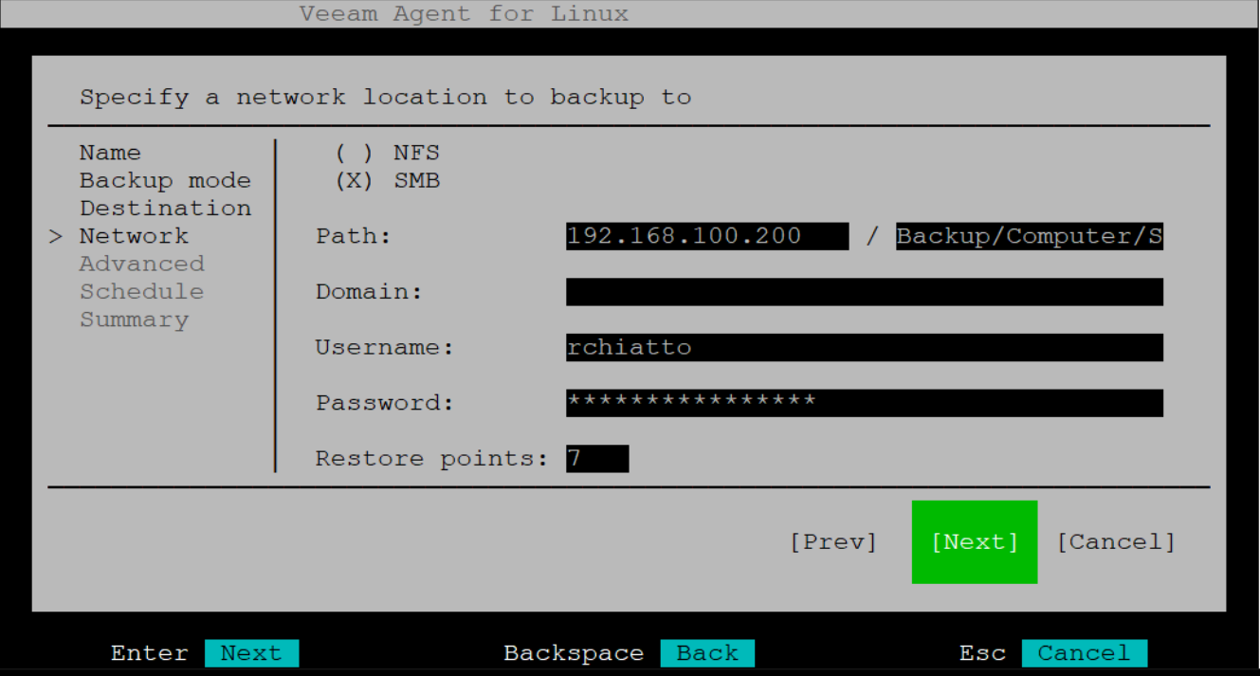Click the Path: label
1260x676 pixels.
coord(354,236)
